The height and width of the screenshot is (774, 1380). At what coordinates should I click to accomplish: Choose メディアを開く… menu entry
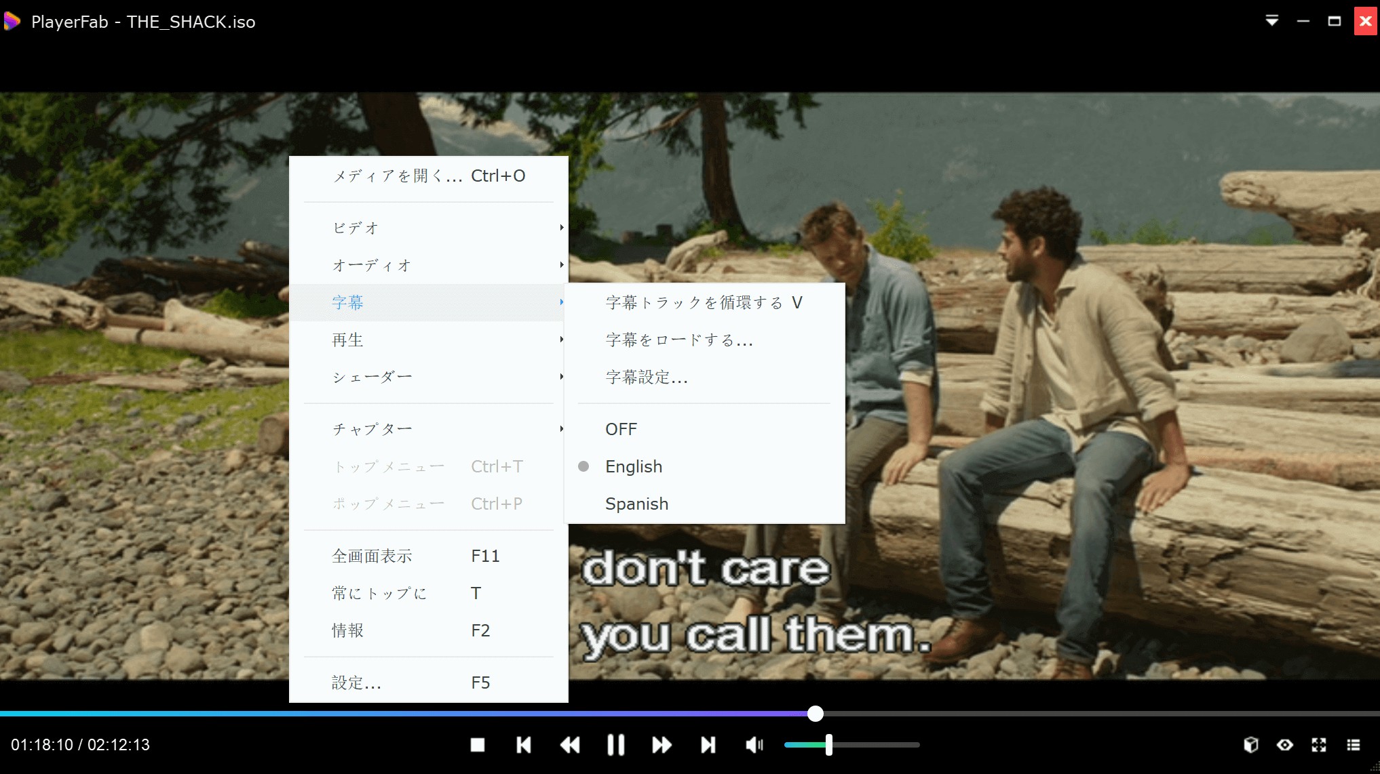[x=429, y=176]
